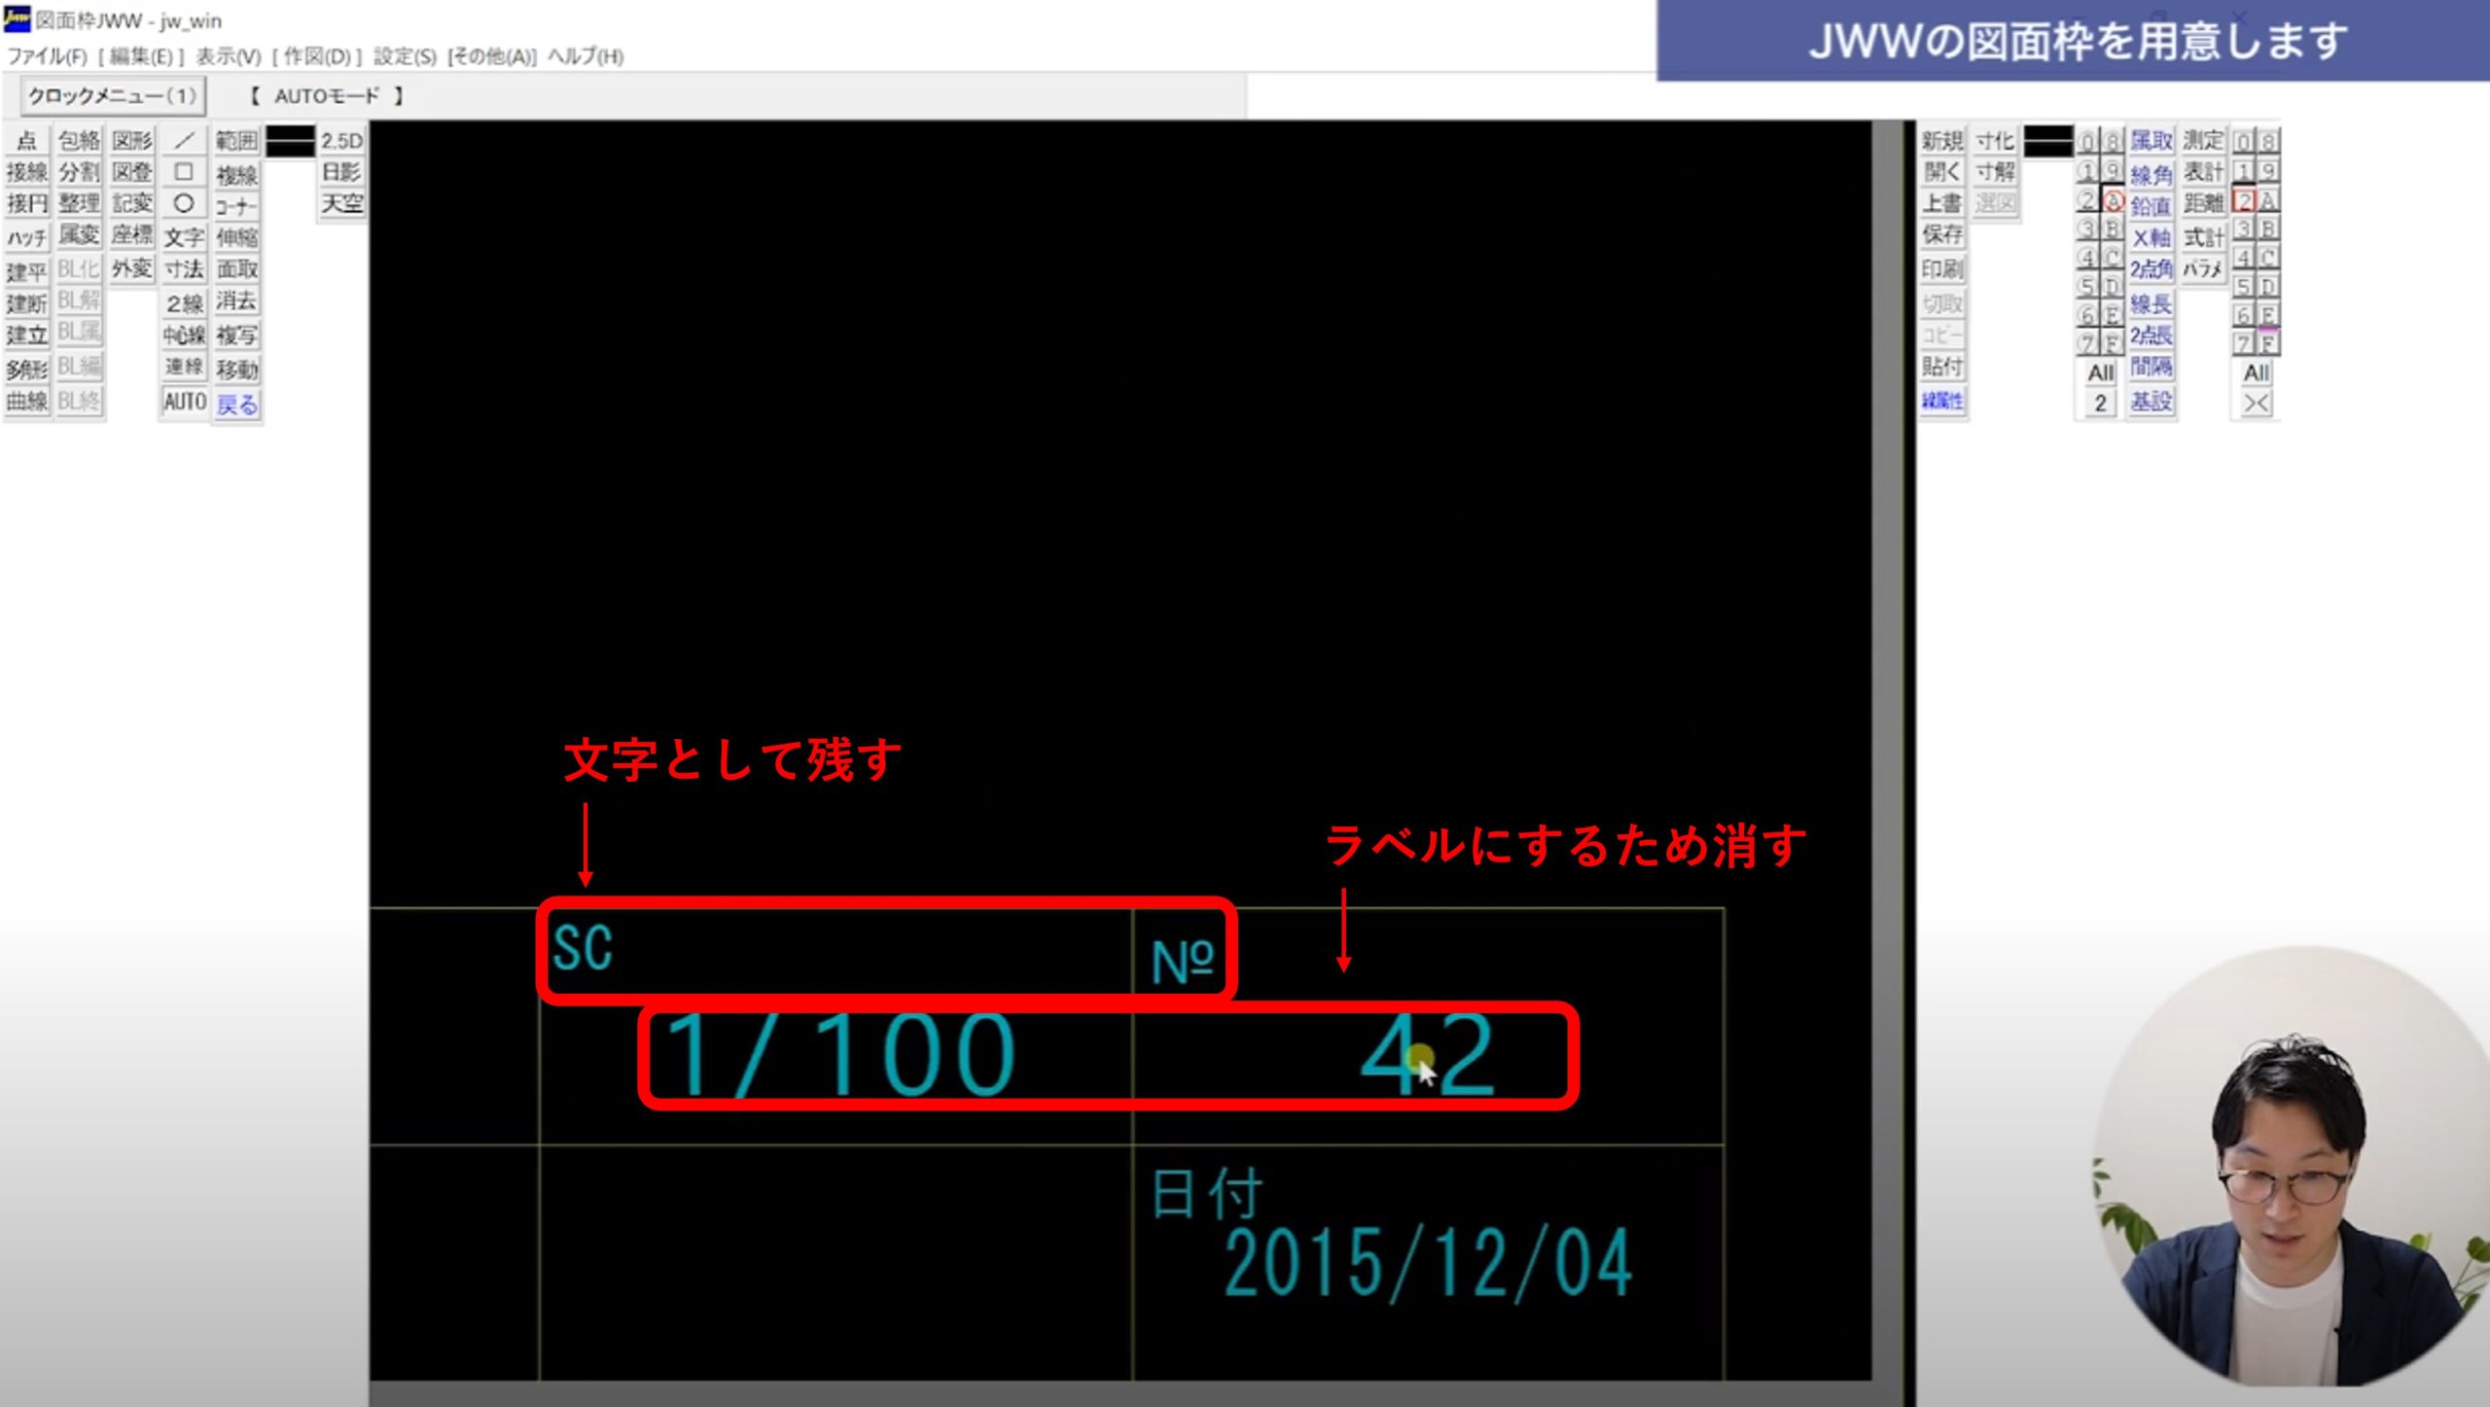The width and height of the screenshot is (2490, 1407).
Task: Toggle layer B in the layer list
Action: pyautogui.click(x=2112, y=229)
